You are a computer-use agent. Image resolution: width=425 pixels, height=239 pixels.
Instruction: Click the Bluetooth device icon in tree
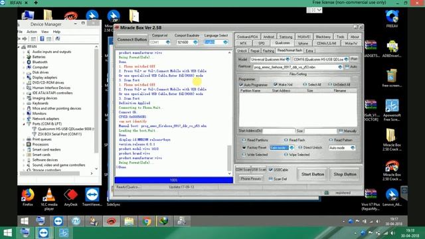29,62
